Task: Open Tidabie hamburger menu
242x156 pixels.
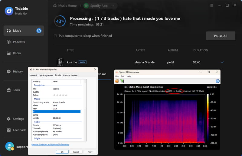Action: (x=211, y=5)
